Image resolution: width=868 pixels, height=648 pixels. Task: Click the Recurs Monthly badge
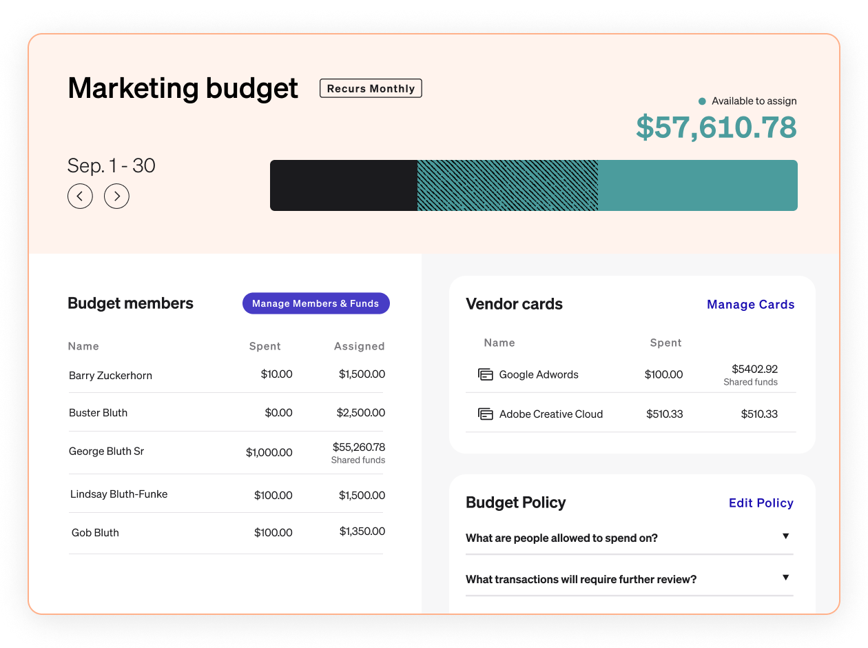pos(371,88)
